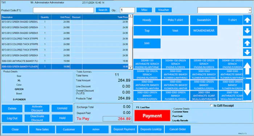Click Deposit Payment
Viewport: 254px width, 136px height.
(x=124, y=129)
